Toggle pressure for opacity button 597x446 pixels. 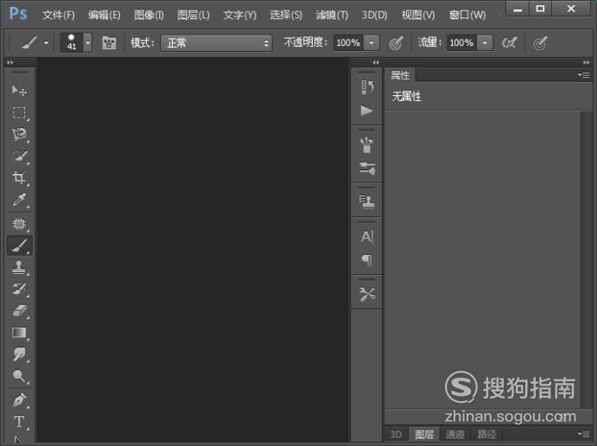click(396, 42)
